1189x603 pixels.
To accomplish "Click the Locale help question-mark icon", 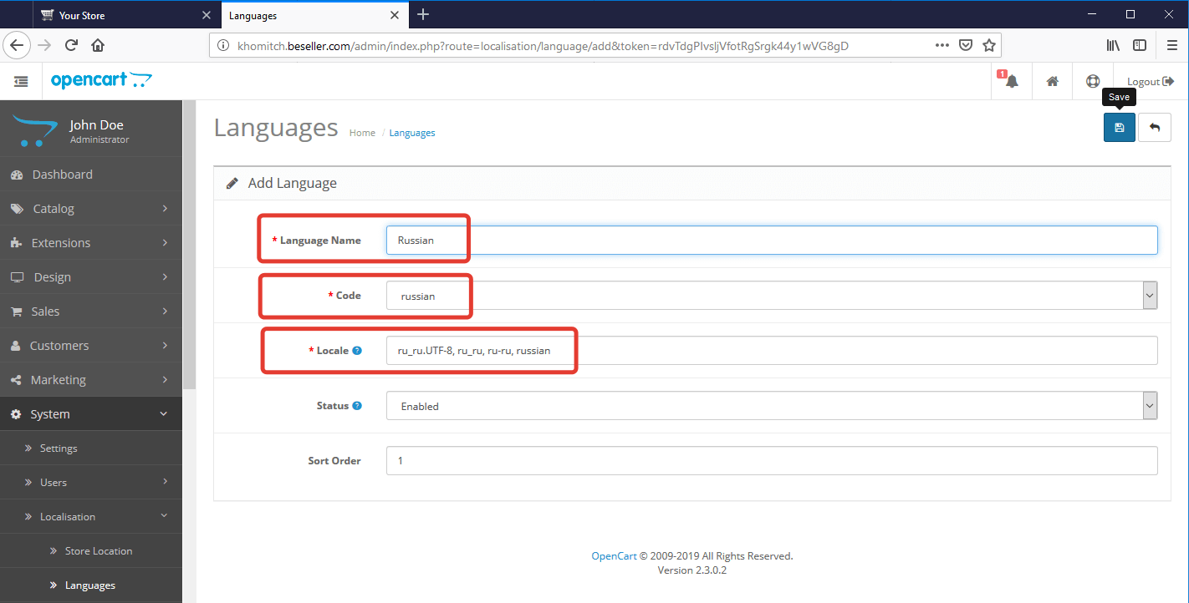I will (357, 351).
